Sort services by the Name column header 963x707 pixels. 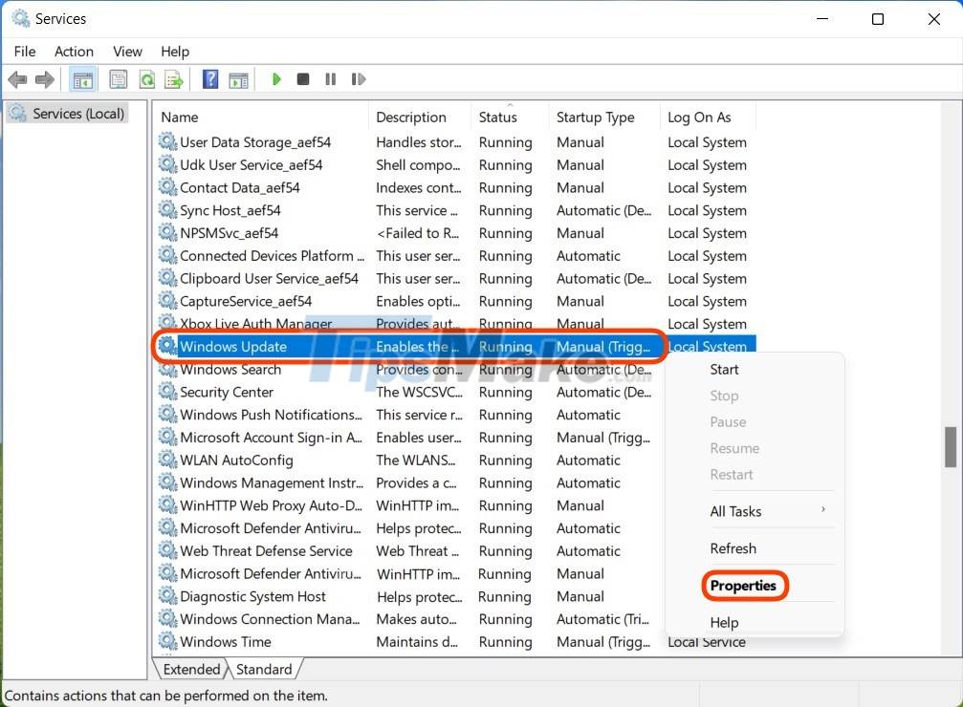point(180,117)
